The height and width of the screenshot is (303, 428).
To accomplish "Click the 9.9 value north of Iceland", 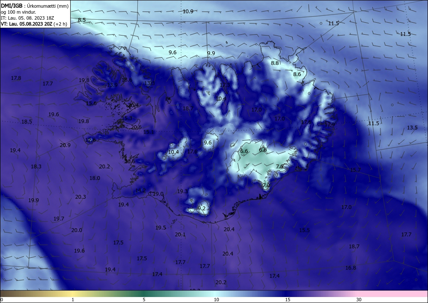I will click(211, 53).
